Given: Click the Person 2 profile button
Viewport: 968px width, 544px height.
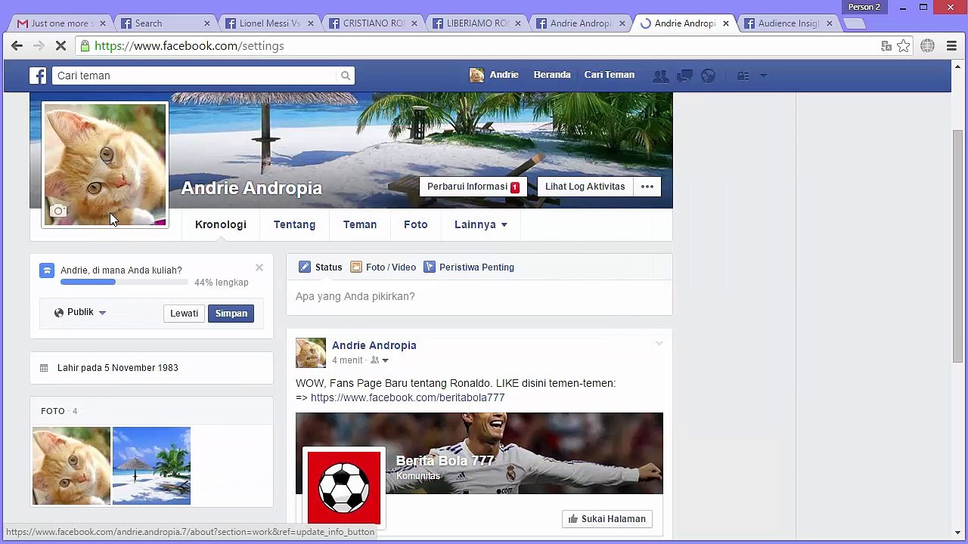Looking at the screenshot, I should (x=864, y=7).
